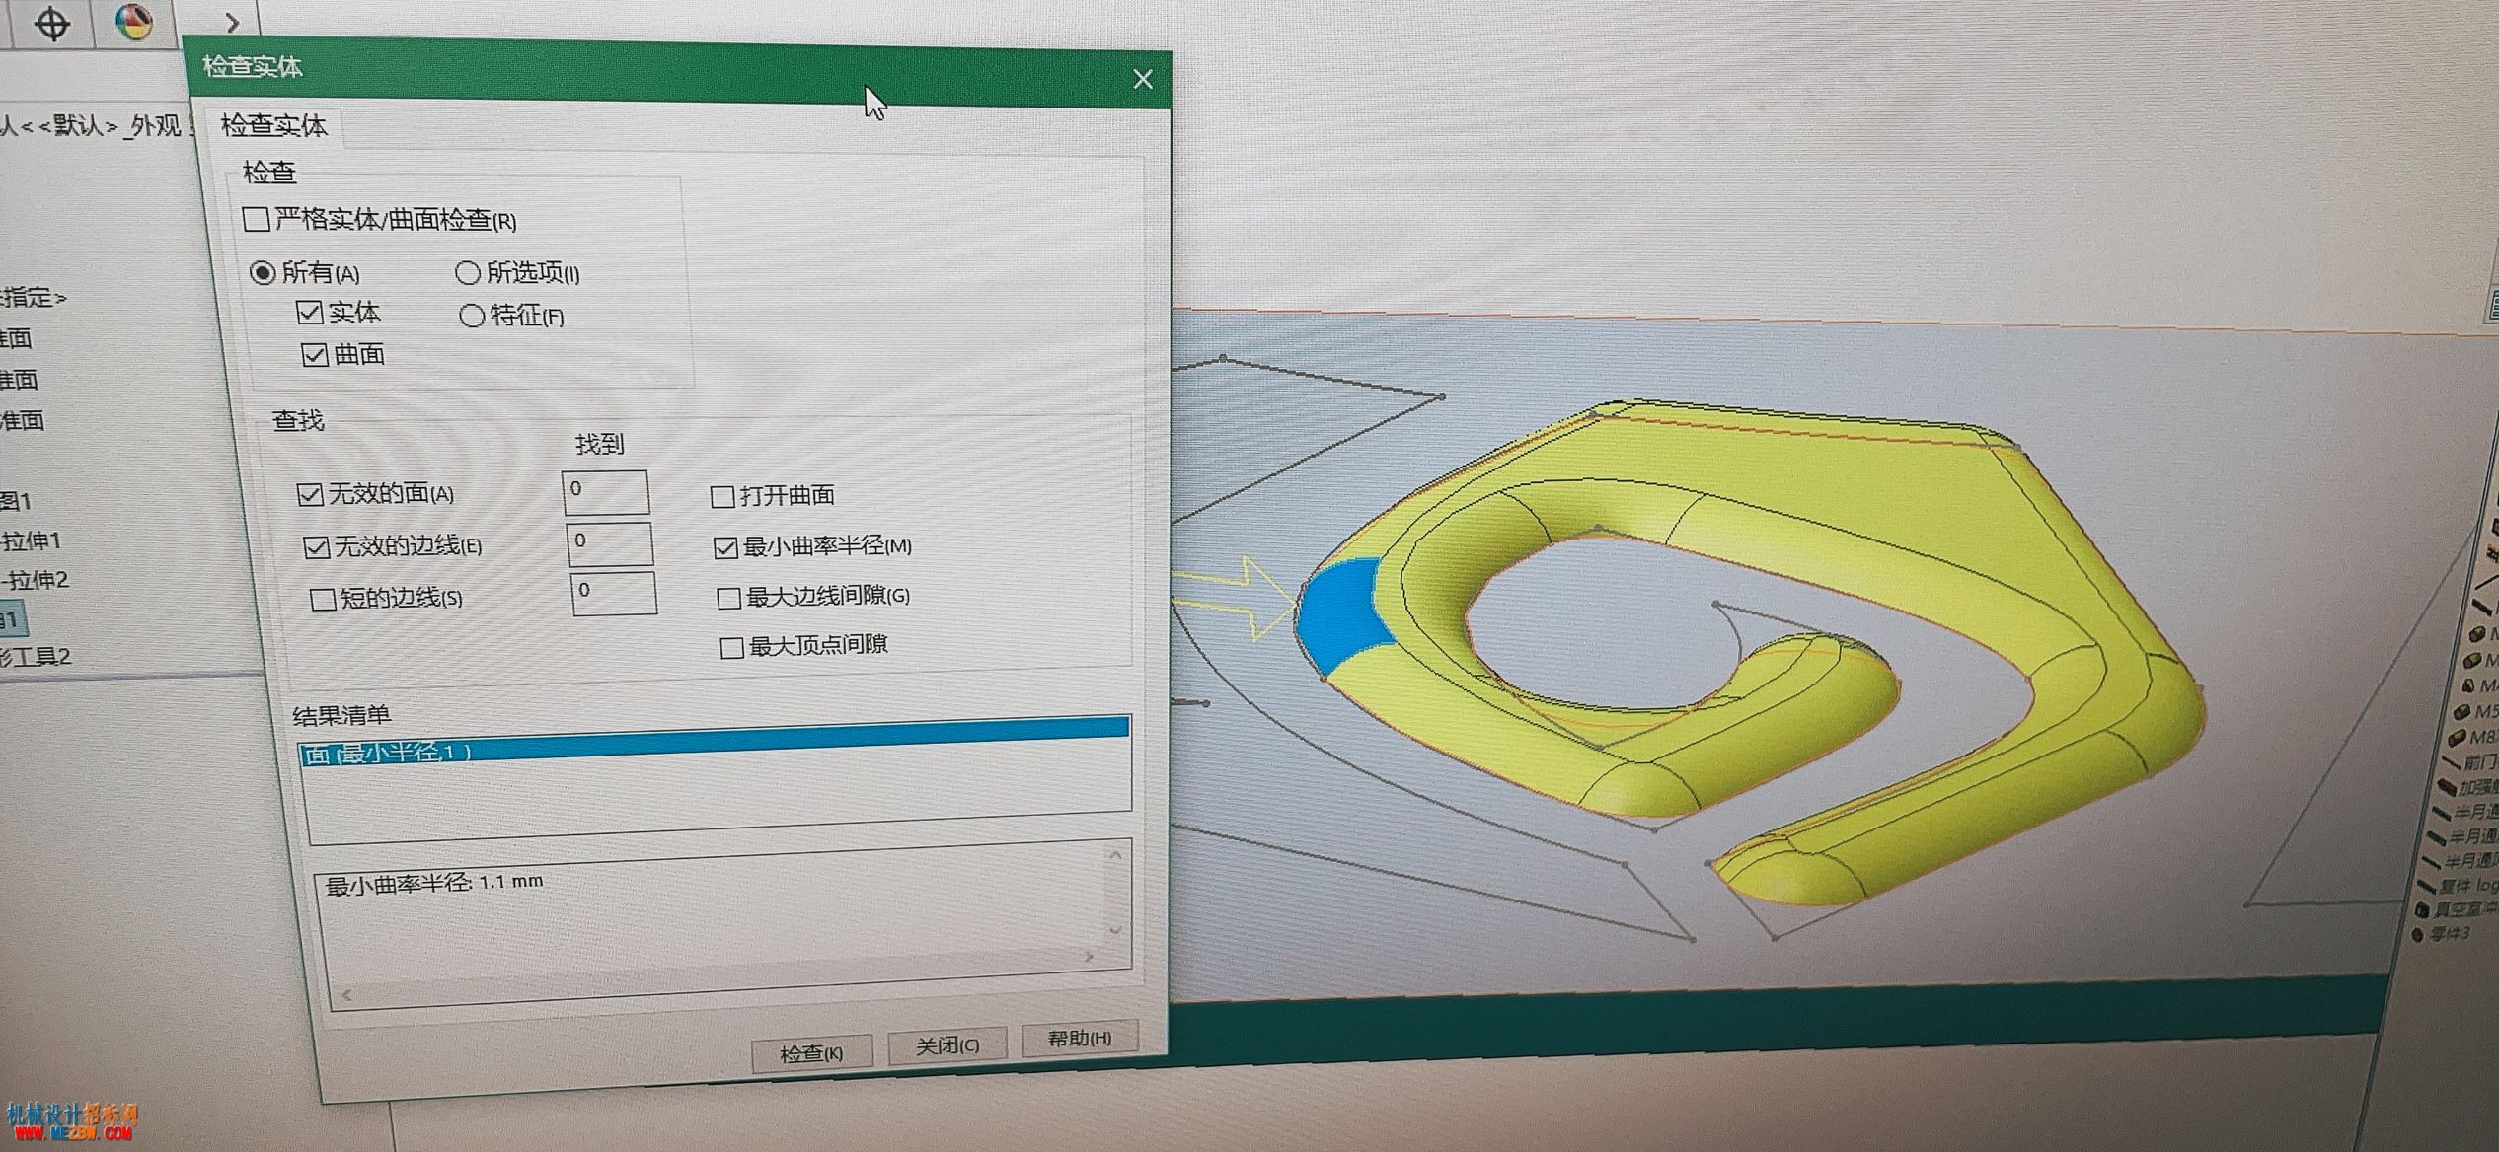2499x1152 pixels.
Task: Choose the 特征 radio option
Action: click(x=472, y=316)
